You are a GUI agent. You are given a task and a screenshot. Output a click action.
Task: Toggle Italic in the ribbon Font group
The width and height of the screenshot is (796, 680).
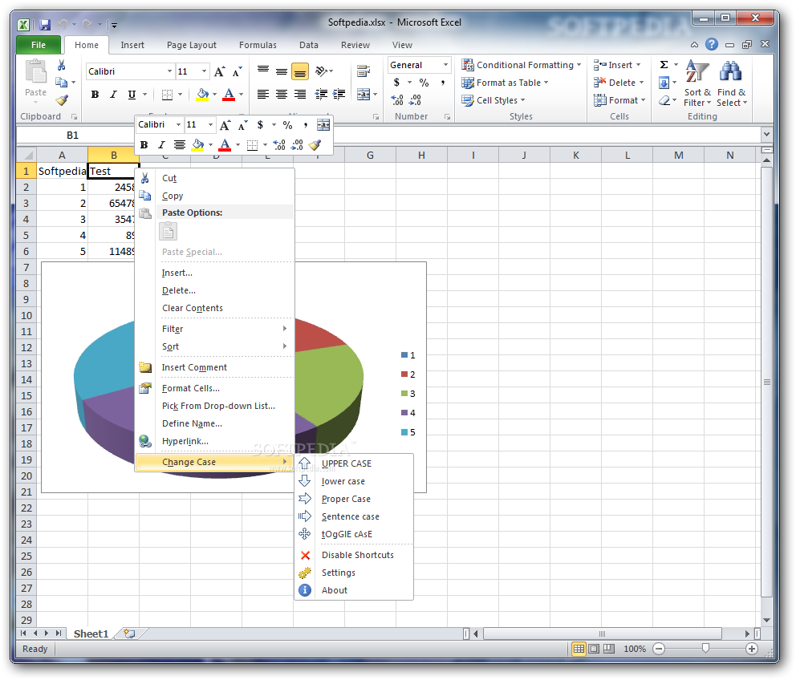[x=113, y=95]
